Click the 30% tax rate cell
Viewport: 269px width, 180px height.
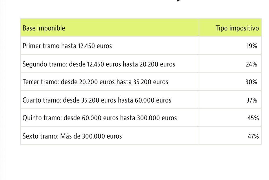tap(251, 82)
